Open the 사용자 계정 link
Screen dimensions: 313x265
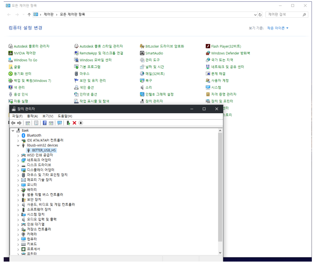220,81
